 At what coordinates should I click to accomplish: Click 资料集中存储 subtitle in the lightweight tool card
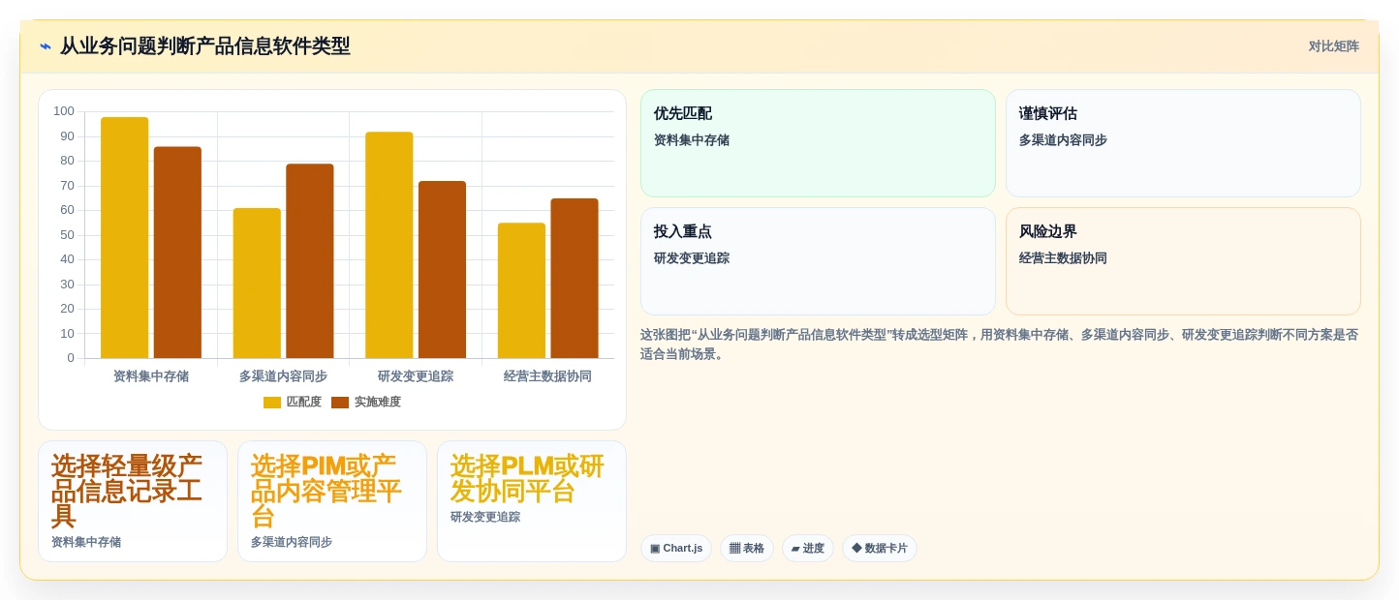click(86, 543)
